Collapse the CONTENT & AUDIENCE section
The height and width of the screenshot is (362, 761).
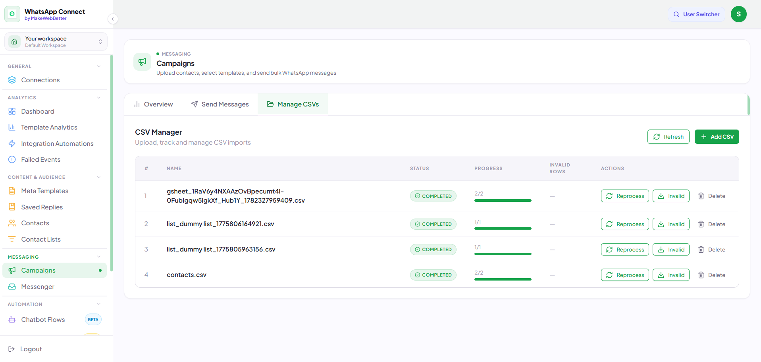coord(99,177)
